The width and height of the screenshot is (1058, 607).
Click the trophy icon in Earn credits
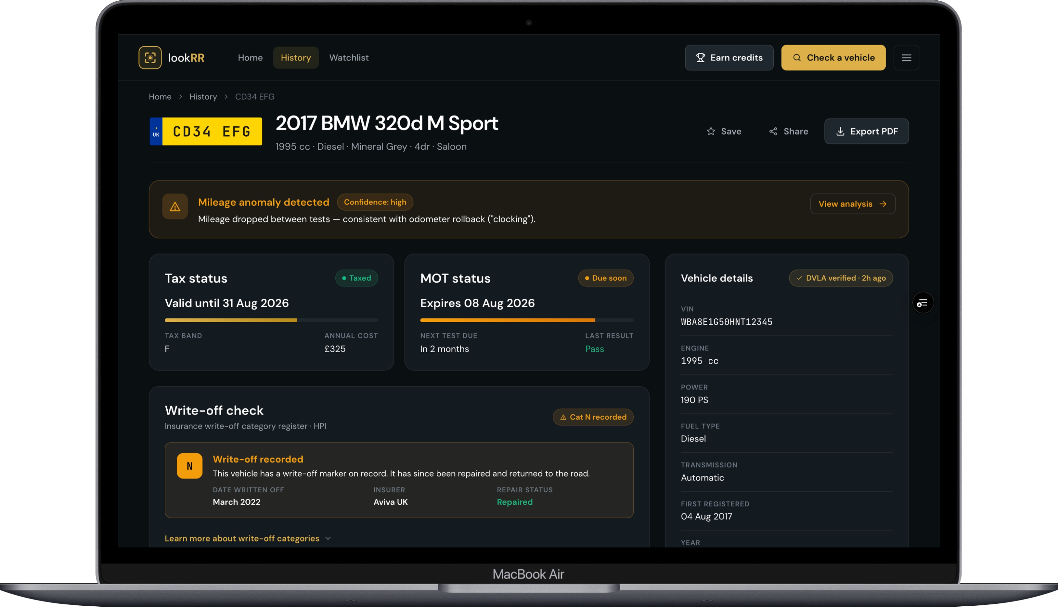pyautogui.click(x=701, y=57)
